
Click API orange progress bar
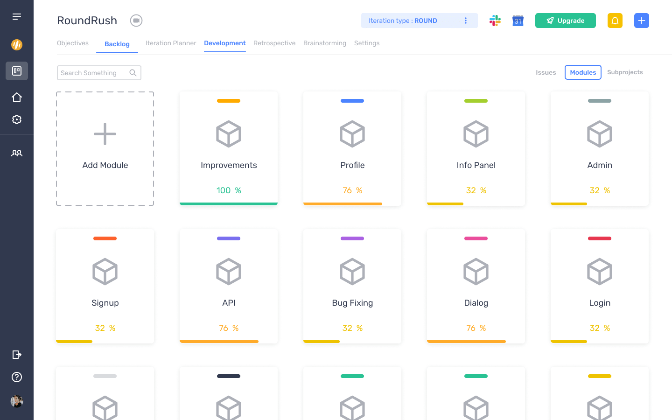[219, 342]
